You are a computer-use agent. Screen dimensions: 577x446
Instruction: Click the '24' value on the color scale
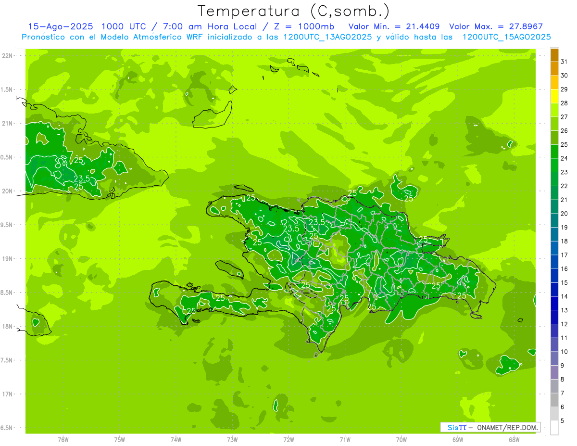(564, 158)
